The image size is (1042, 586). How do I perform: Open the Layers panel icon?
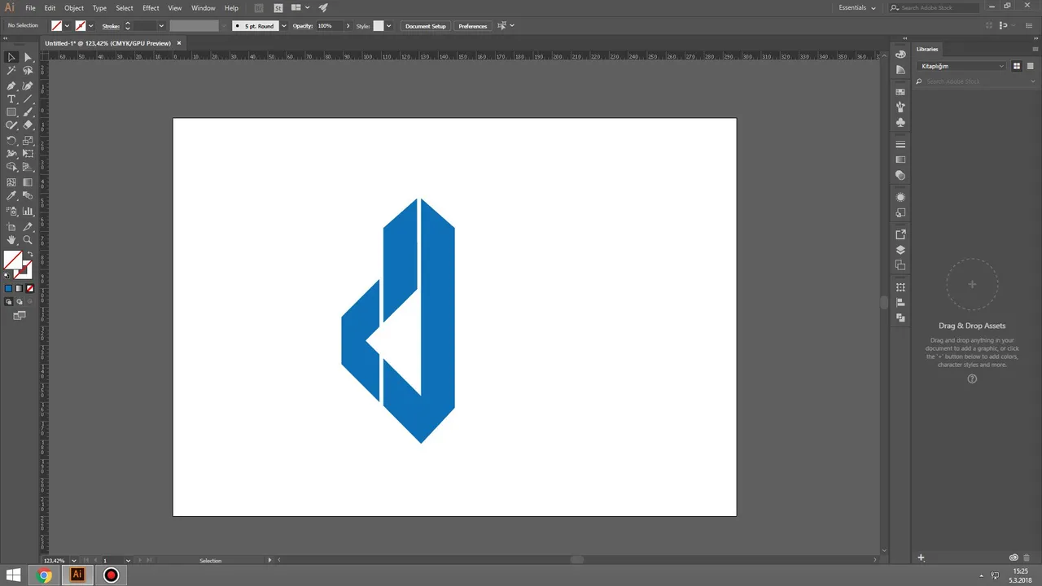(x=900, y=250)
